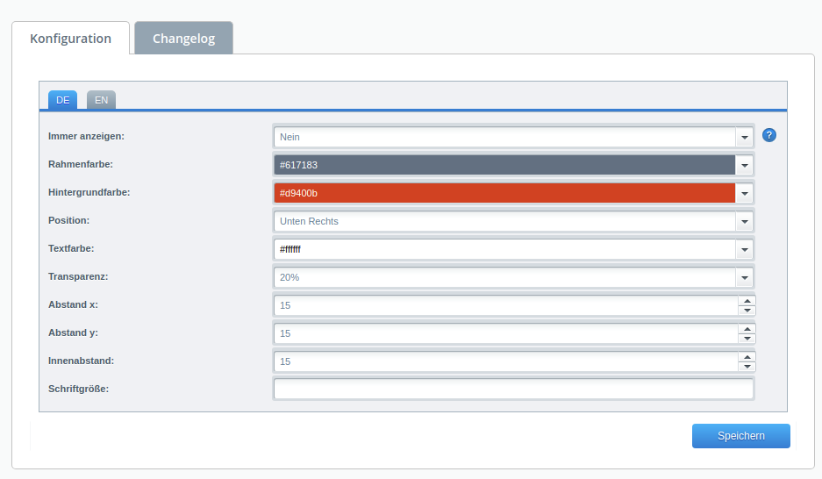The height and width of the screenshot is (479, 822).
Task: Open the Konfiguration tab
Action: click(70, 39)
